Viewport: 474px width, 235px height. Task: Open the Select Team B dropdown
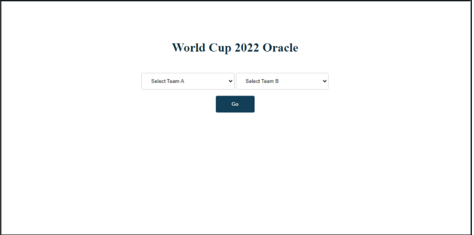point(282,81)
